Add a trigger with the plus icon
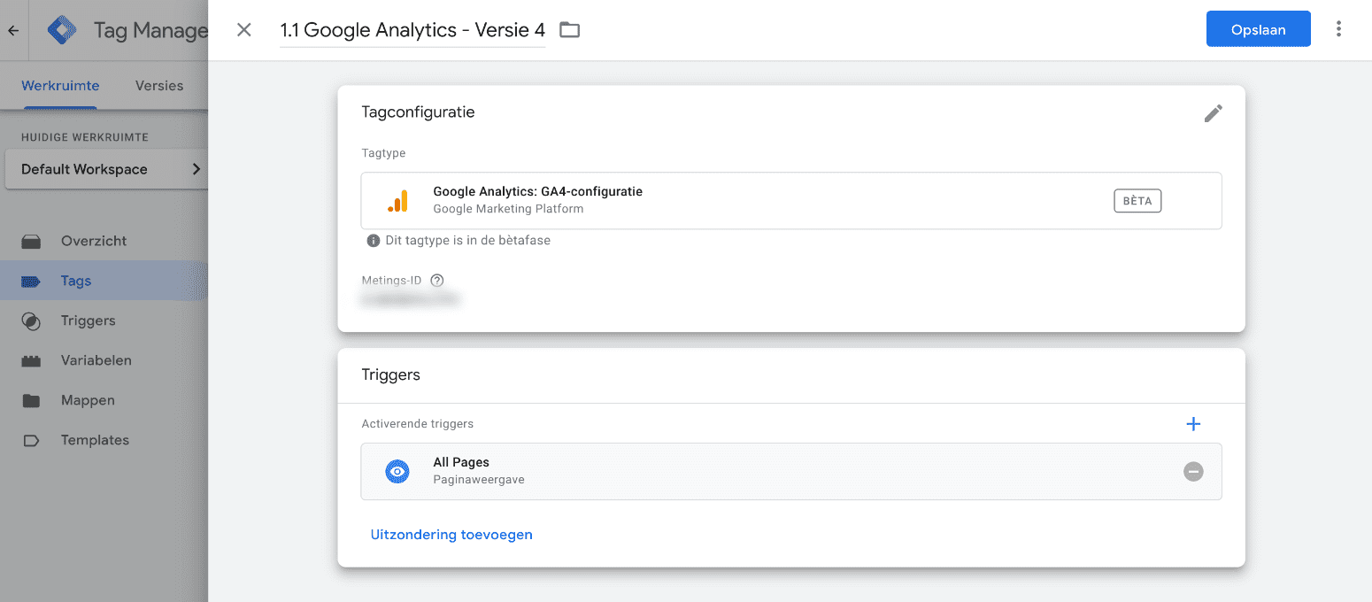The image size is (1372, 602). click(x=1193, y=424)
